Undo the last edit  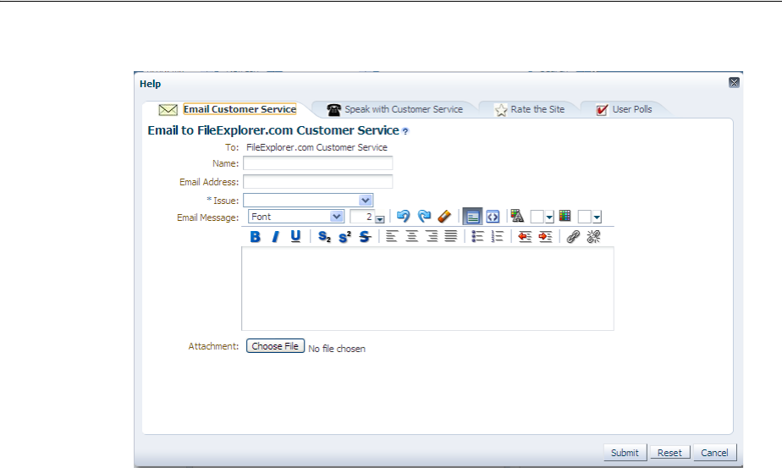(404, 216)
